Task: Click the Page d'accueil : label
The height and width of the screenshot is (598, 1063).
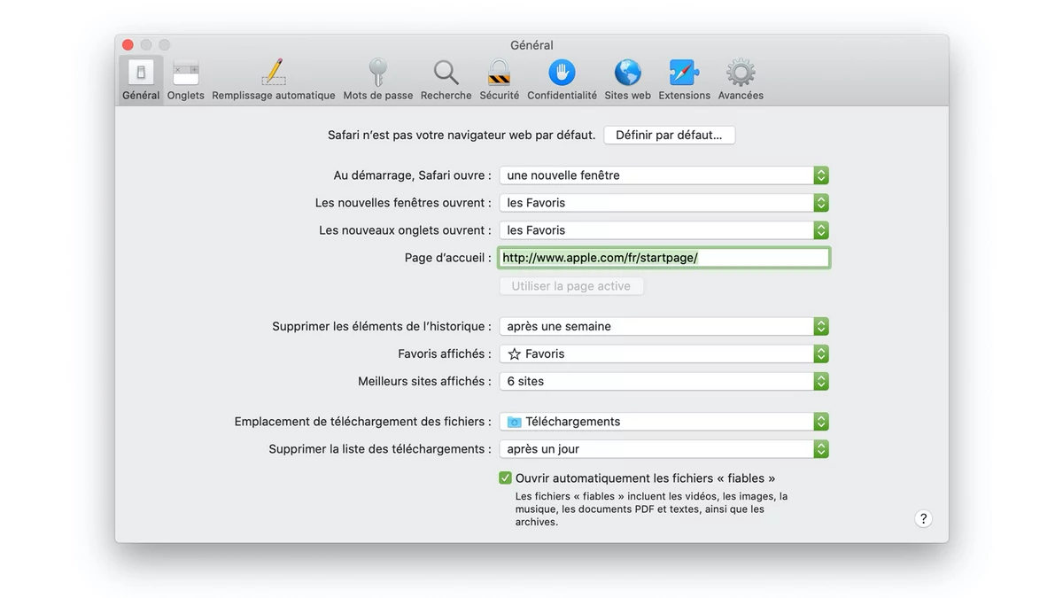Action: coord(447,258)
